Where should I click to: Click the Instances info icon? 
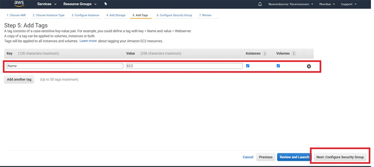pyautogui.click(x=264, y=54)
